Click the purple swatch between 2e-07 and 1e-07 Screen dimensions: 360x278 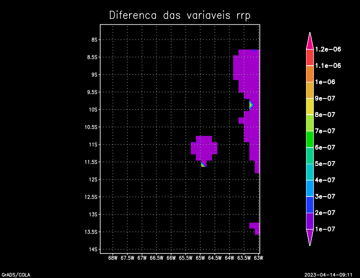310,220
